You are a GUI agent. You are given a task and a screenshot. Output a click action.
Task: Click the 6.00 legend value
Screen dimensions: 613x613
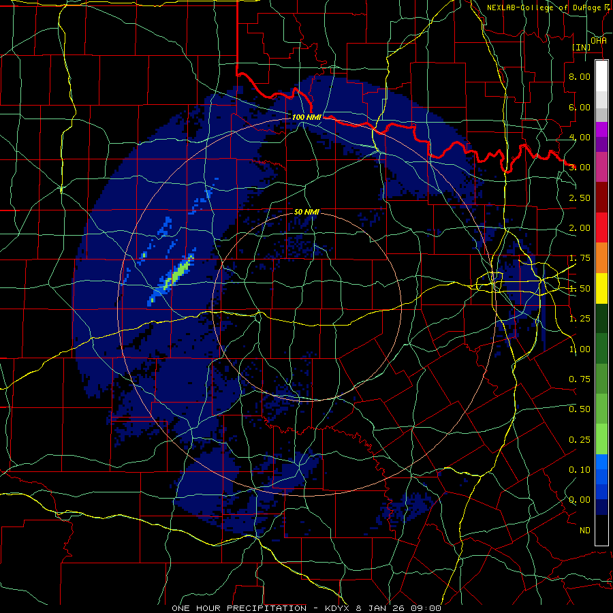[x=580, y=107]
